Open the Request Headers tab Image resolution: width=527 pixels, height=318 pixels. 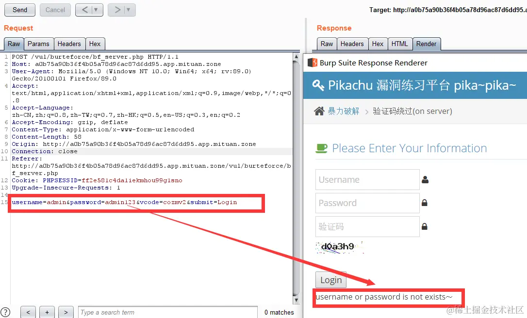69,44
